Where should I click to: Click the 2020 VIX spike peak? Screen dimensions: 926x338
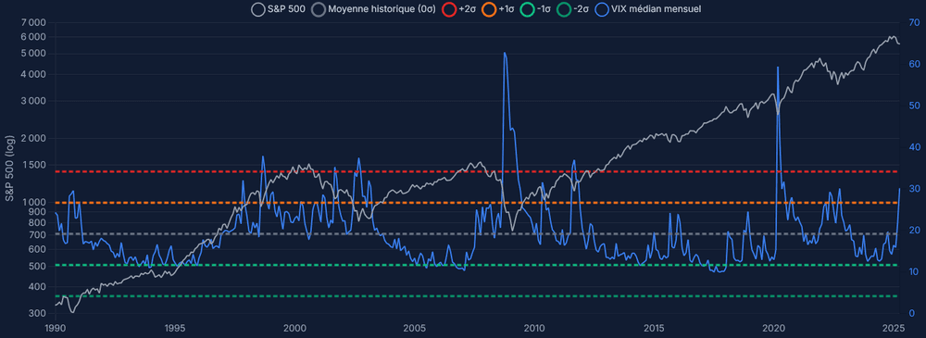click(x=778, y=68)
